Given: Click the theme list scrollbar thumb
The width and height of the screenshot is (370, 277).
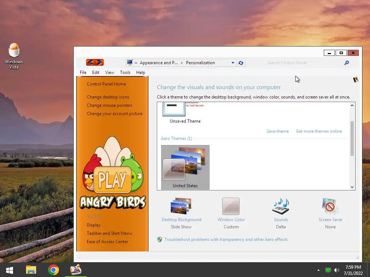Looking at the screenshot, I should point(352,138).
